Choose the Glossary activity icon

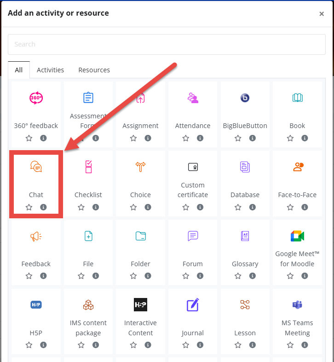click(245, 236)
